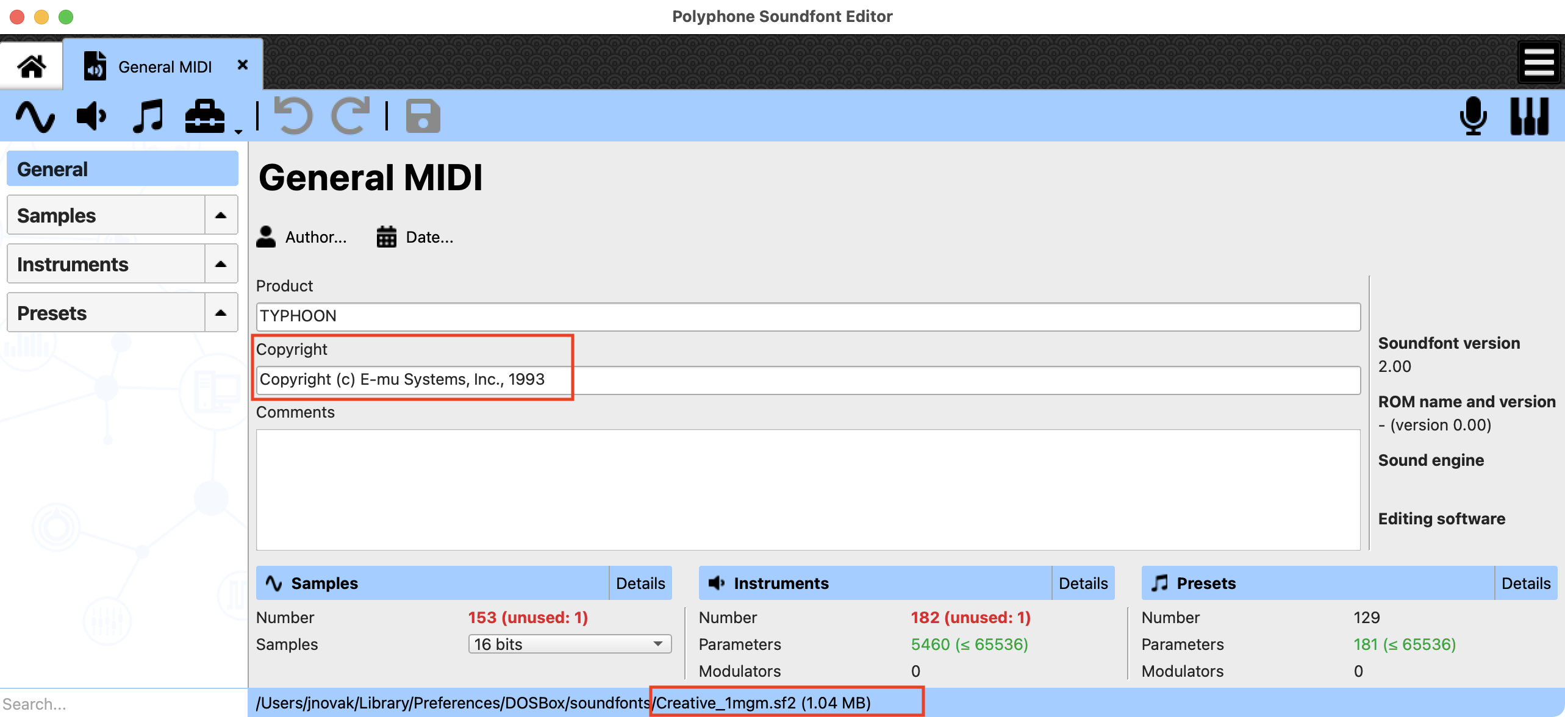Edit the Author... field
The image size is (1565, 717).
[316, 237]
